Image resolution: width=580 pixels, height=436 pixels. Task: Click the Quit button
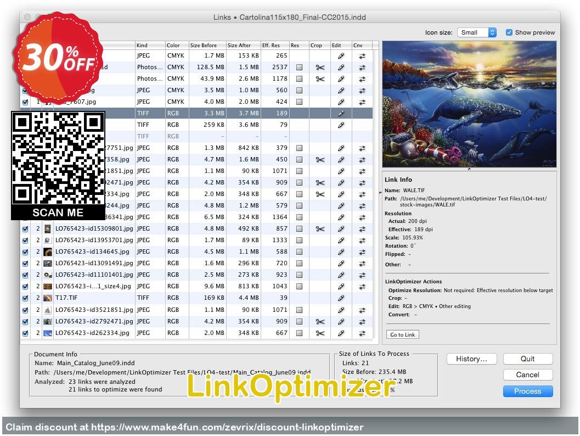click(x=527, y=359)
